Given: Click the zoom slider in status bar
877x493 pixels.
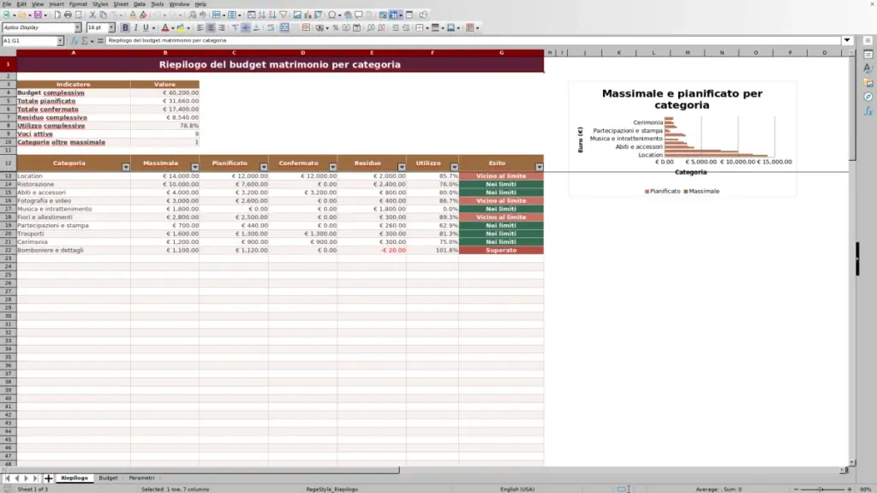Looking at the screenshot, I should point(822,489).
